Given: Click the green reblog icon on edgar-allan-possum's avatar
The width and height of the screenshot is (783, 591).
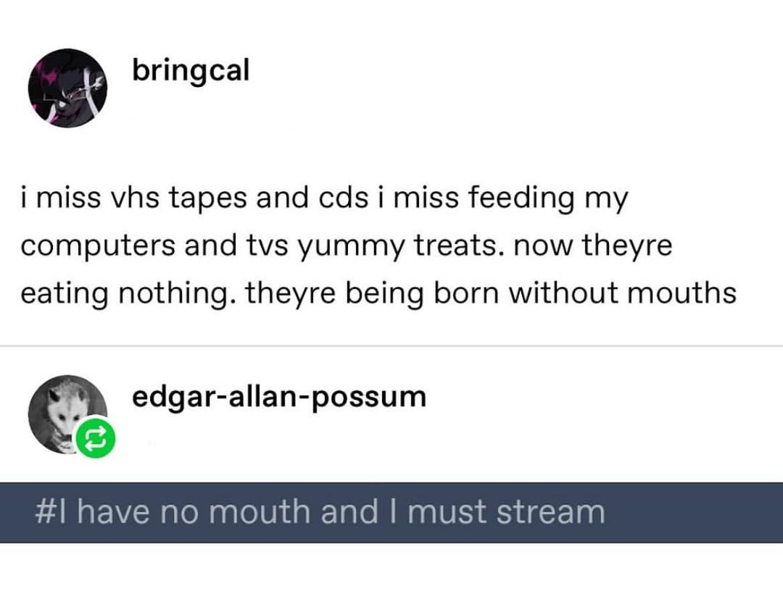Looking at the screenshot, I should [94, 437].
